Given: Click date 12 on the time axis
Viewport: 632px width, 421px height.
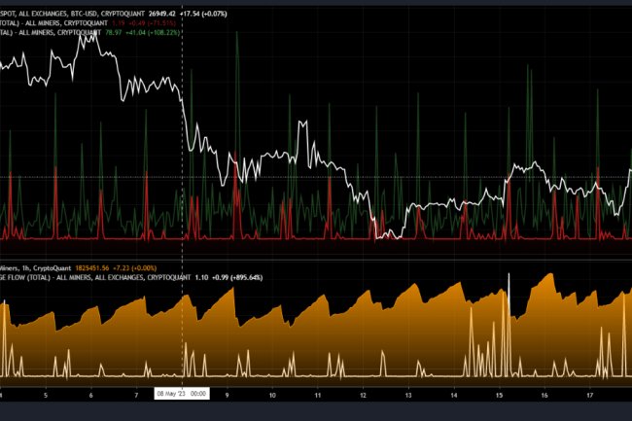Looking at the screenshot, I should coord(364,395).
